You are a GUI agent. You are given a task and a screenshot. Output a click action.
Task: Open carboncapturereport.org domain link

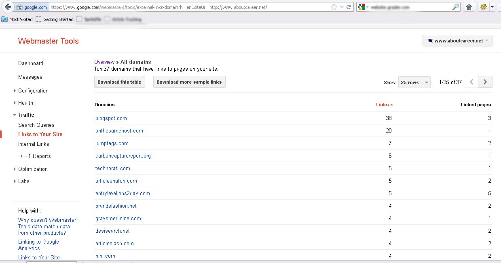point(123,156)
